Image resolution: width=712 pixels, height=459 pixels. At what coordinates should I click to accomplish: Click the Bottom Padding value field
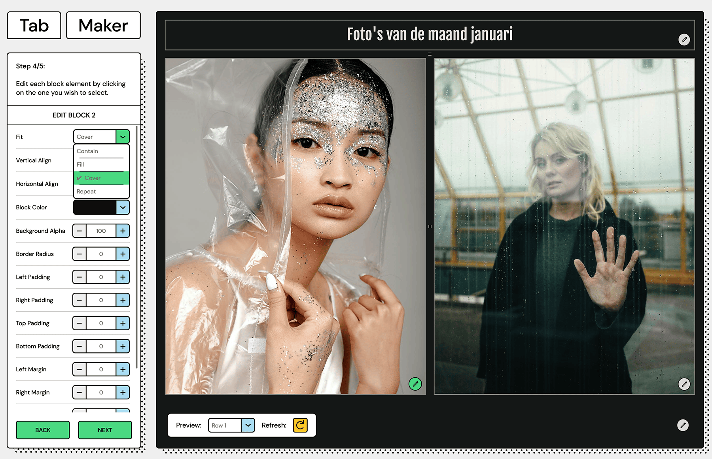pyautogui.click(x=101, y=346)
